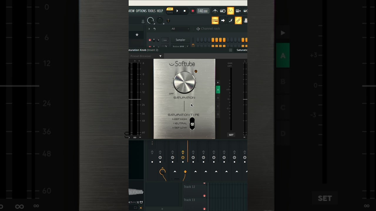This screenshot has width=376, height=211.
Task: Click the plugin window grid icon
Action: coord(231,50)
